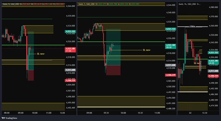Click 4,498.500 on 1h chart price scale
221x121 pixels.
pyautogui.click(x=213, y=83)
